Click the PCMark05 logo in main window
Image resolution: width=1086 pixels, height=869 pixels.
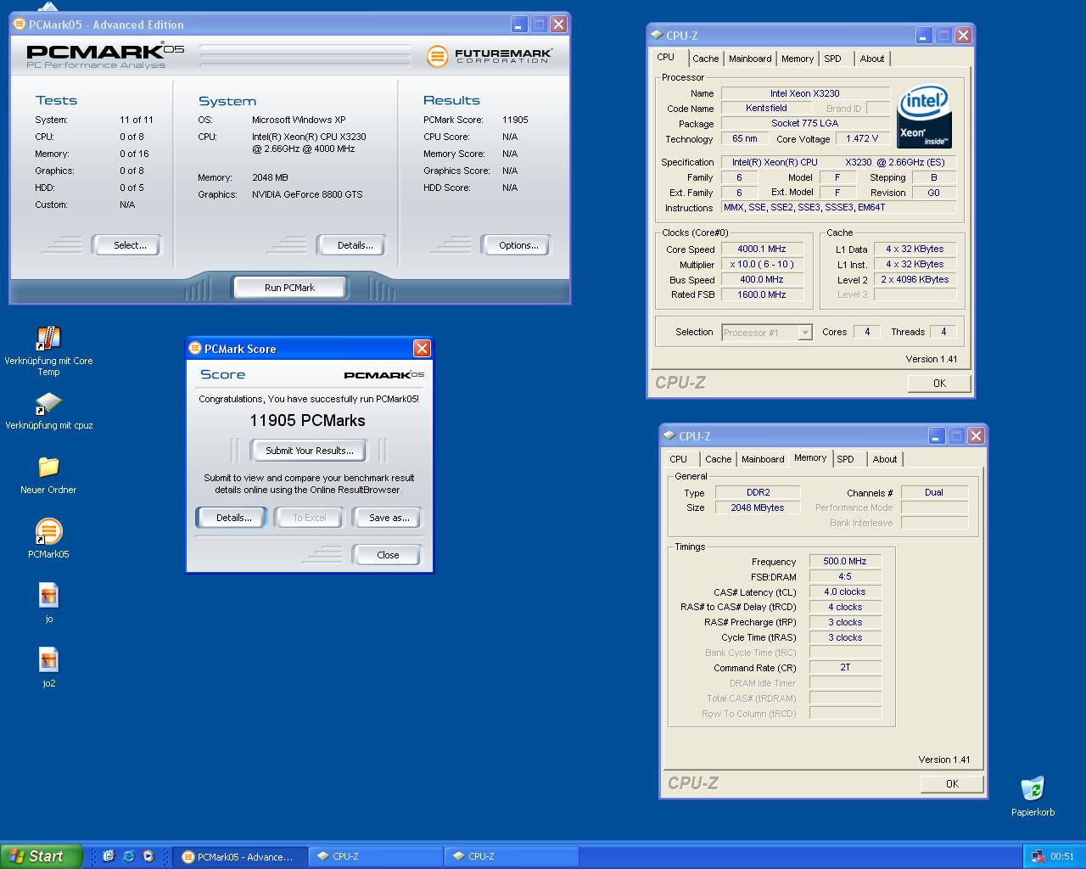click(x=105, y=55)
